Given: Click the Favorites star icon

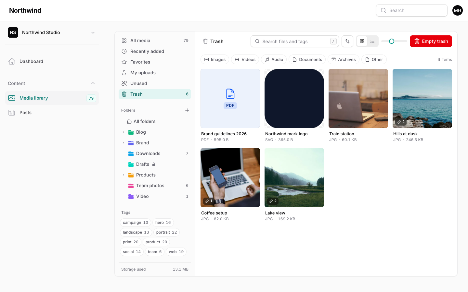Looking at the screenshot, I should pos(124,62).
